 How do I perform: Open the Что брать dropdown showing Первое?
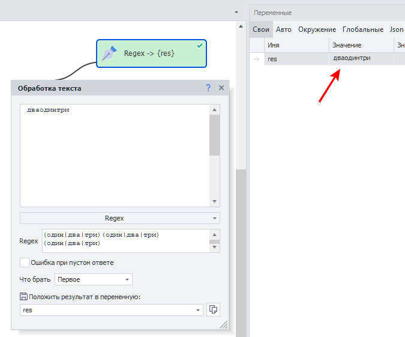pyautogui.click(x=94, y=279)
